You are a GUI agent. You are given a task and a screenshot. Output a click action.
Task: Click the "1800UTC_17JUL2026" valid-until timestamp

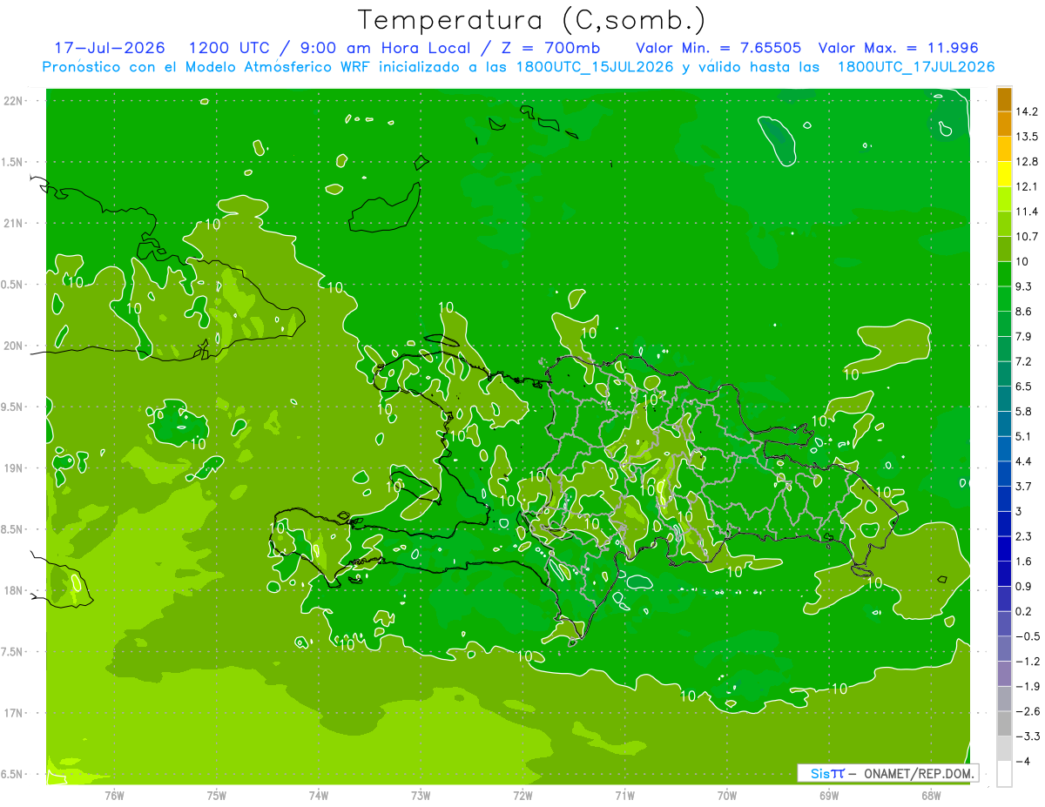[916, 67]
